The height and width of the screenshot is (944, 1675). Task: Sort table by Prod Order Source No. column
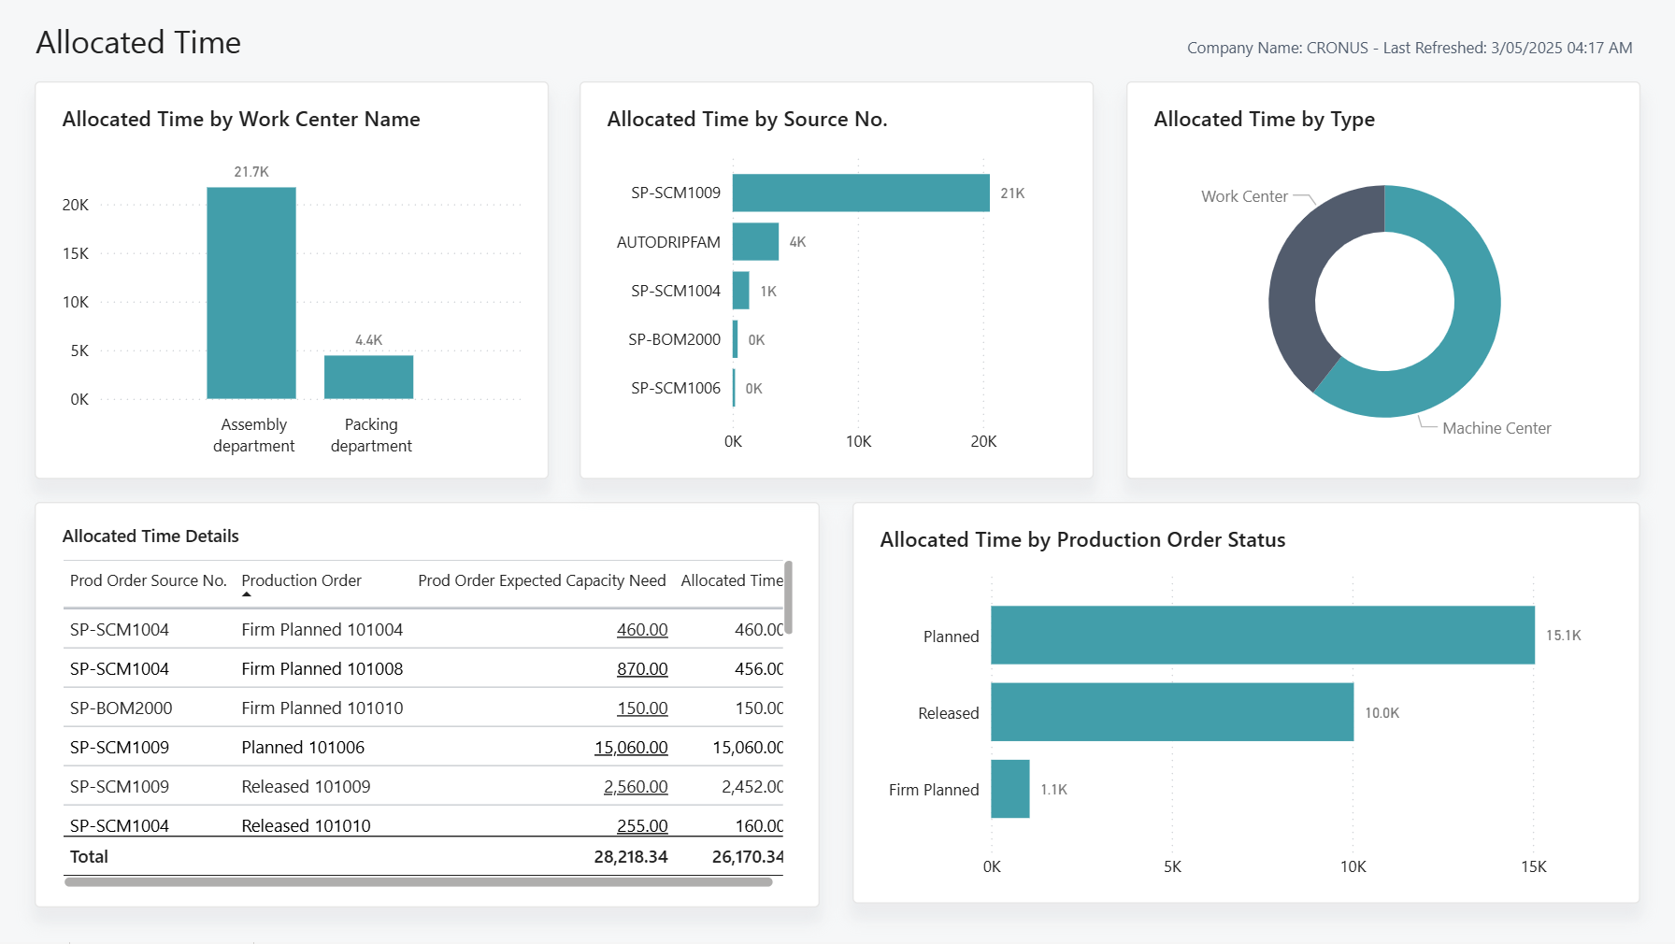tap(147, 580)
